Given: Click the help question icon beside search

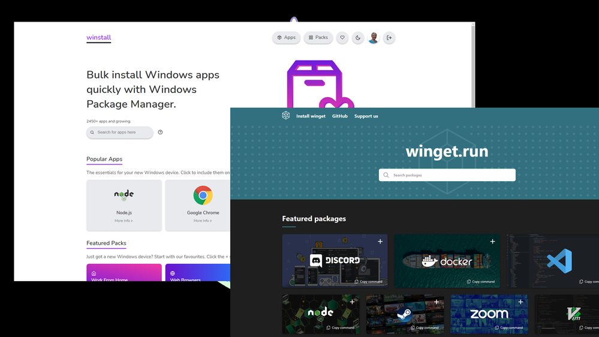Looking at the screenshot, I should pos(161,132).
